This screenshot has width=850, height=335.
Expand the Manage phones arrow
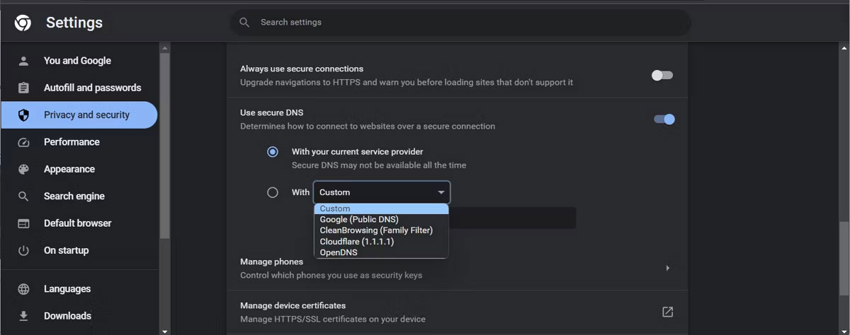click(668, 268)
